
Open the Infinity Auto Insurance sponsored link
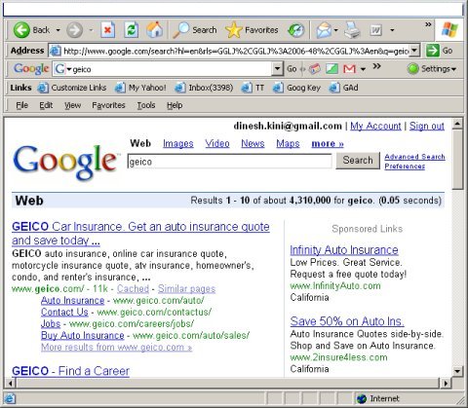click(x=344, y=250)
